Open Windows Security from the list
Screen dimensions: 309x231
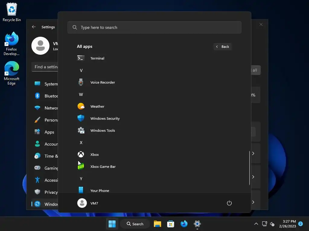[x=154, y=119]
